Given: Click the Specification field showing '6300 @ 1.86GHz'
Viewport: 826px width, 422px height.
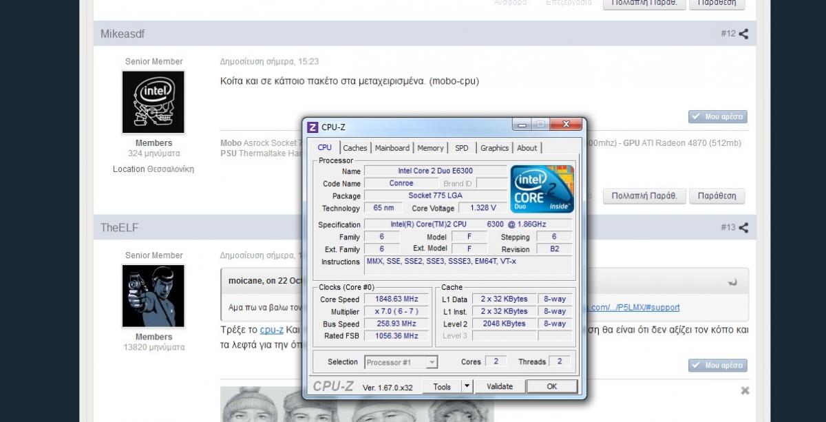Looking at the screenshot, I should 467,224.
